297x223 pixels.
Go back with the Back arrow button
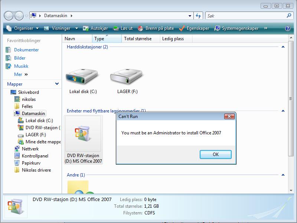[x=9, y=16]
